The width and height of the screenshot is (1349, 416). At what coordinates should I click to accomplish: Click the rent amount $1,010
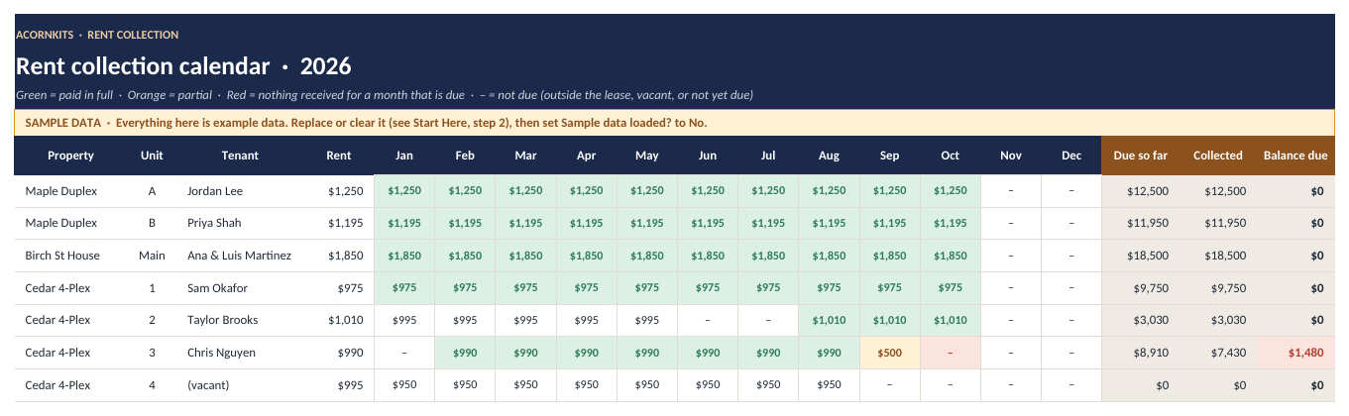[x=338, y=320]
